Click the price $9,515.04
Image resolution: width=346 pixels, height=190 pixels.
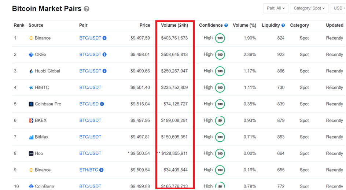[140, 104]
